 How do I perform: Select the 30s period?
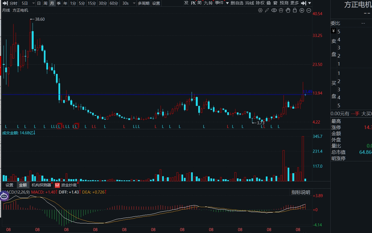click(x=125, y=3)
